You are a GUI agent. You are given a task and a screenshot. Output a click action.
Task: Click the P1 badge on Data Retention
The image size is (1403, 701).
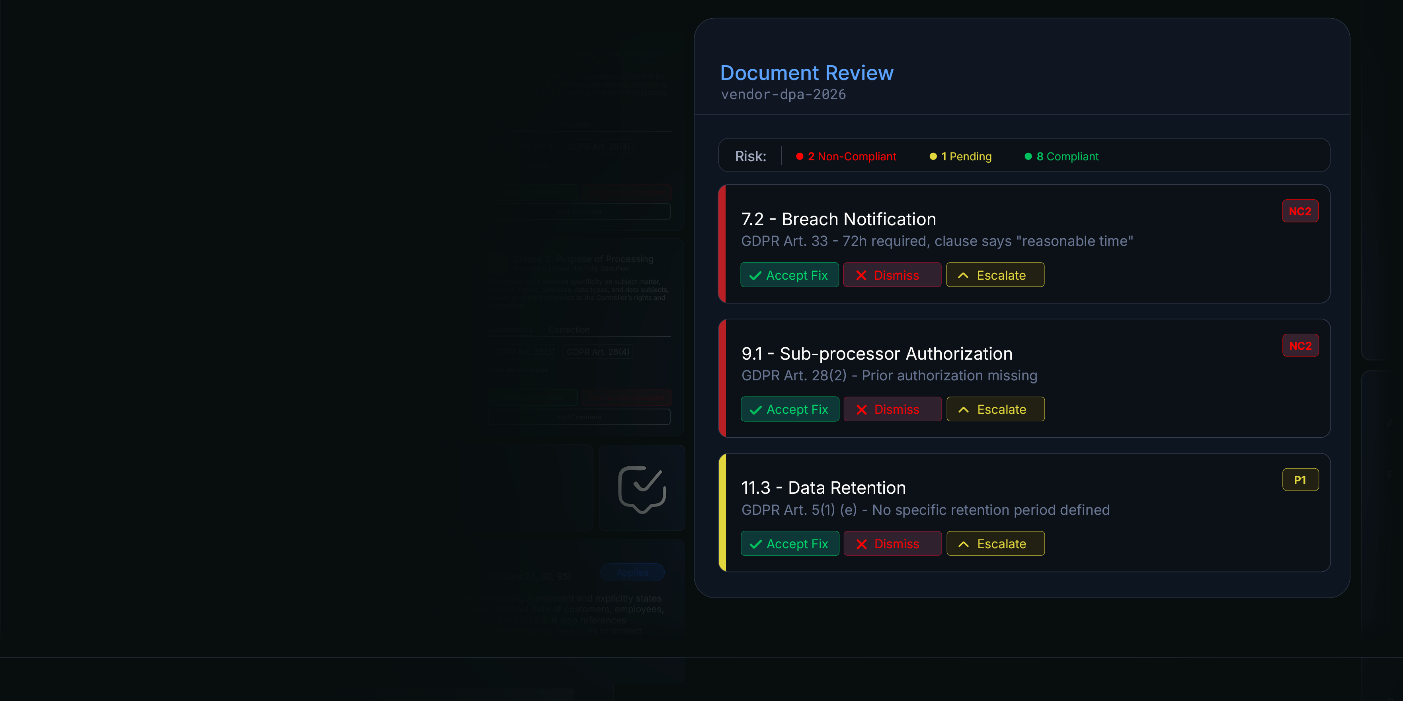pyautogui.click(x=1300, y=480)
